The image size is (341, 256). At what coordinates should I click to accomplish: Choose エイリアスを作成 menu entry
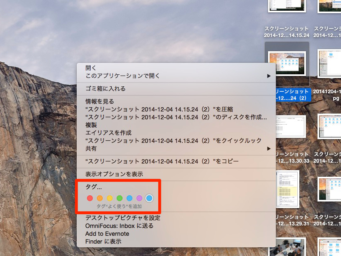[x=176, y=133]
